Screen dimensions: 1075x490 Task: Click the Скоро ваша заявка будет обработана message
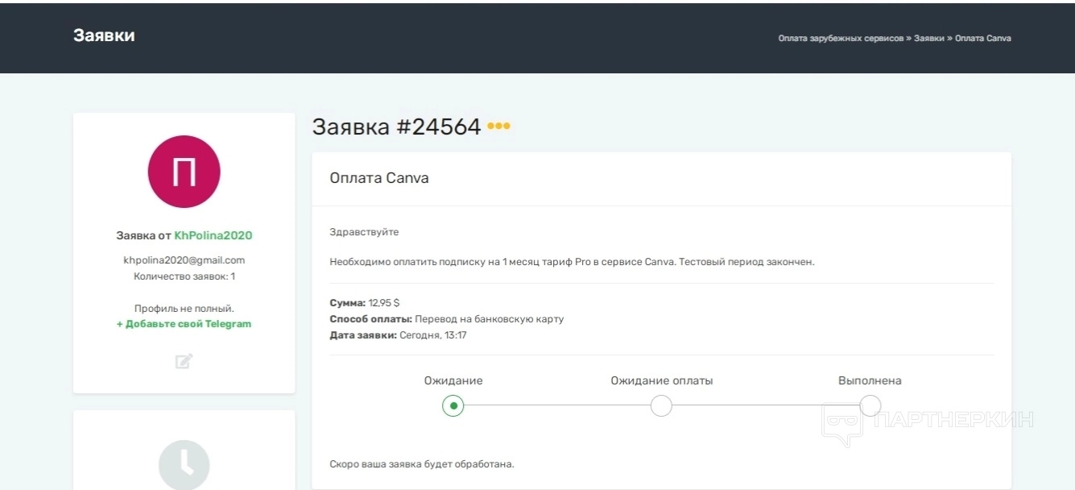(x=422, y=464)
